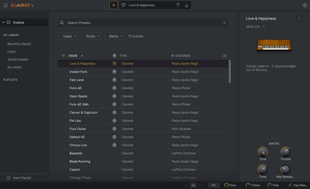
Task: Open Recently played in My Library
Action: click(19, 44)
